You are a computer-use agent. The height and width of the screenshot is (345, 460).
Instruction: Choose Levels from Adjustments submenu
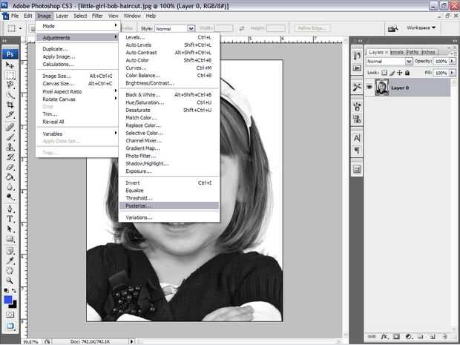pyautogui.click(x=169, y=37)
